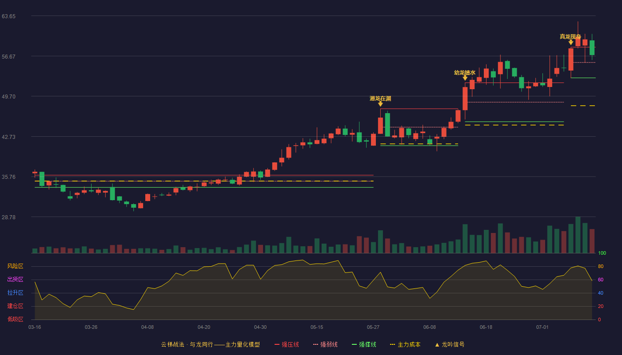Click the 拉升区 zone label
The image size is (622, 355).
tap(16, 293)
